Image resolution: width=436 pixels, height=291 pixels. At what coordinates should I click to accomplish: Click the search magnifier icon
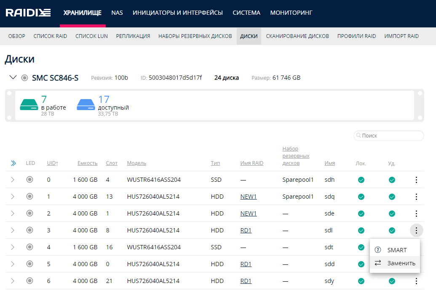tap(358, 135)
